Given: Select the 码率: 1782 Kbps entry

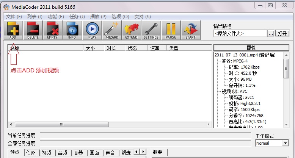Looking at the screenshot, I should click(x=244, y=67).
